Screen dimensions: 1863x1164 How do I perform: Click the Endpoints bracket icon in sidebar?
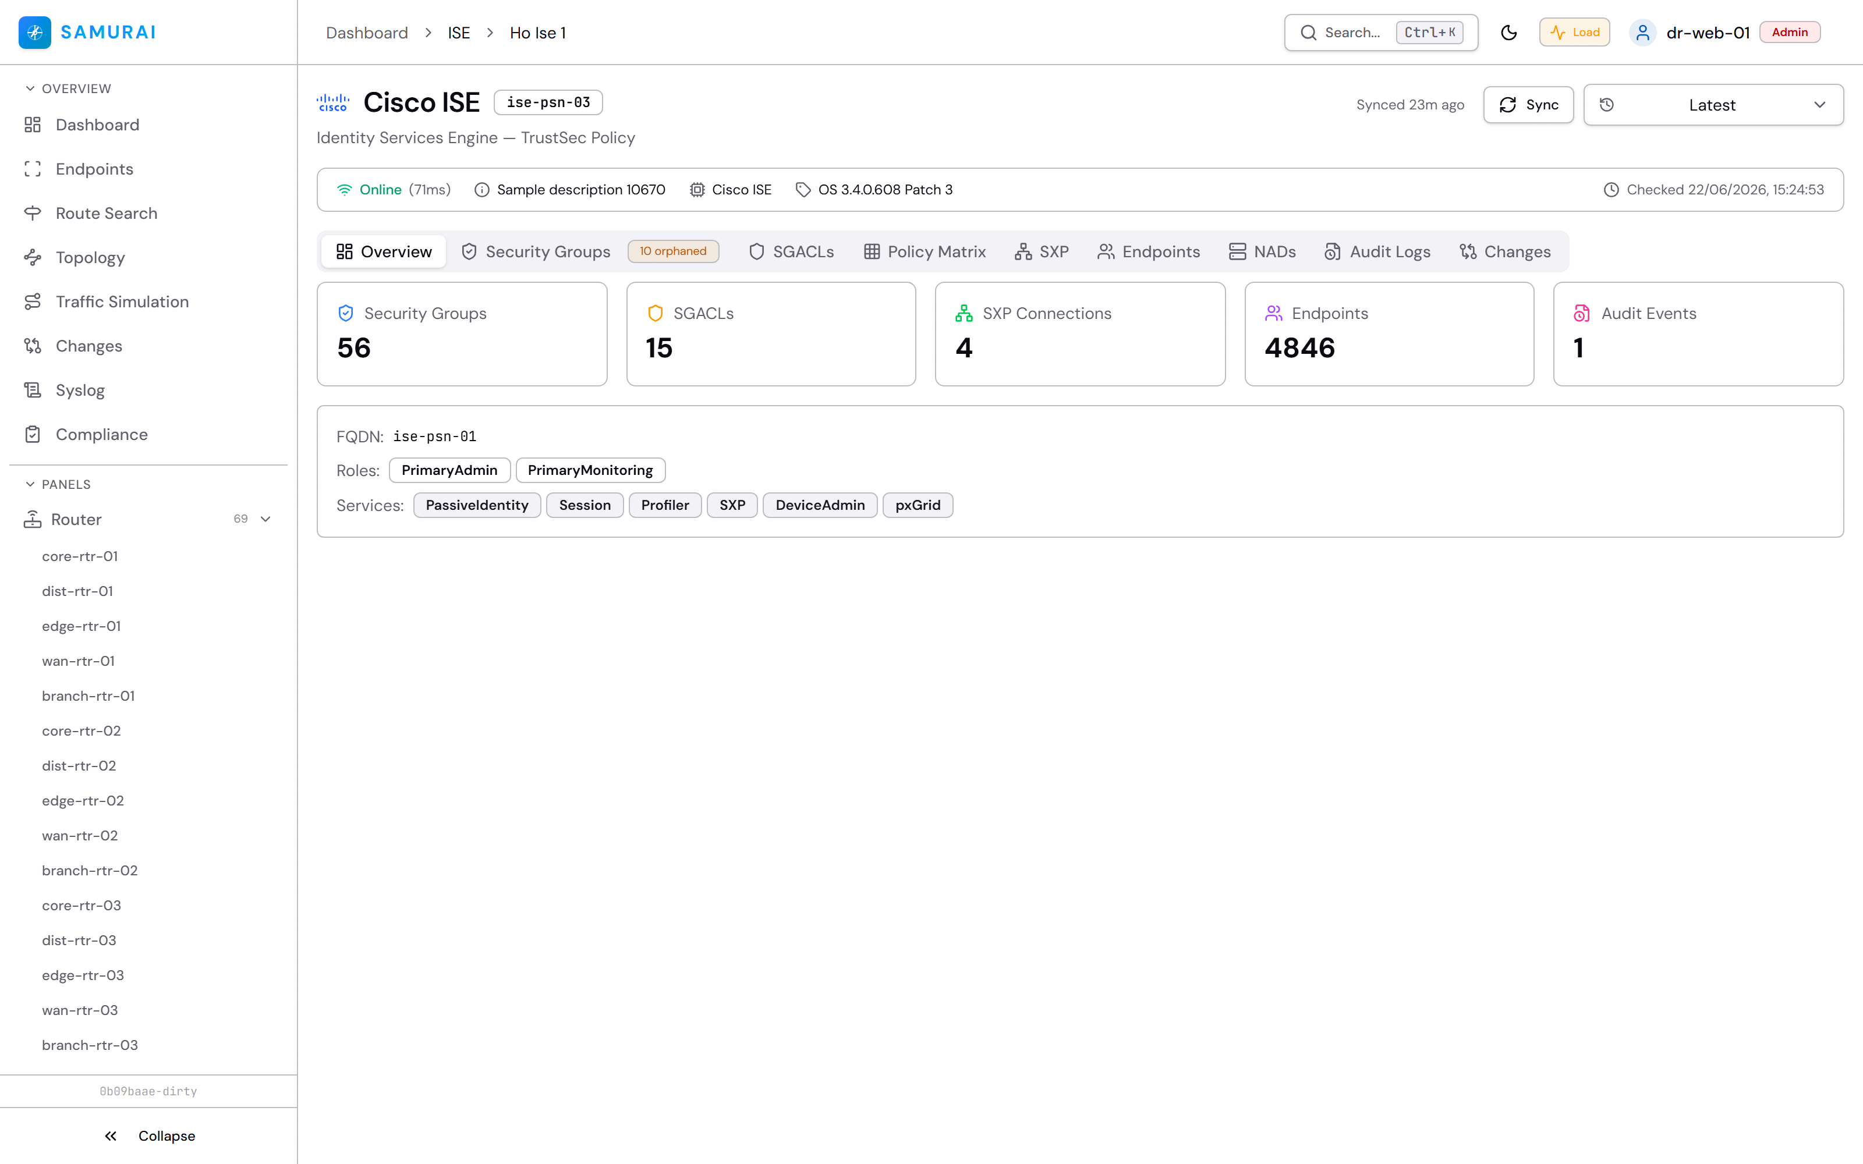pos(33,169)
